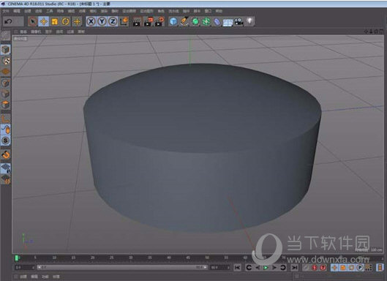Click the green Array modeling icon
387x281 pixels.
pyautogui.click(x=206, y=21)
